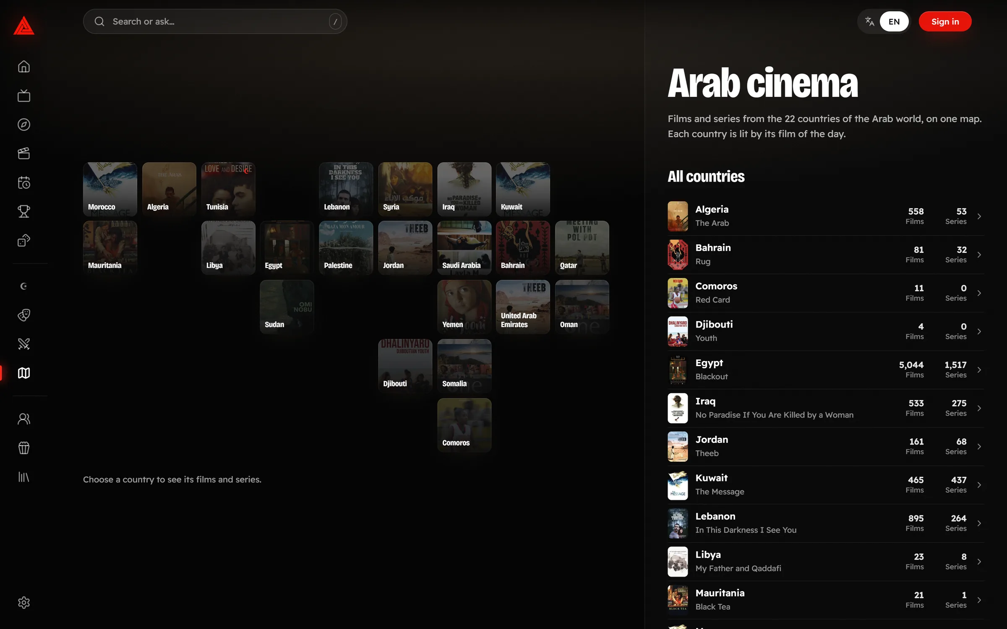Open the Sudan map tile
Viewport: 1007px width, 629px height.
point(287,307)
